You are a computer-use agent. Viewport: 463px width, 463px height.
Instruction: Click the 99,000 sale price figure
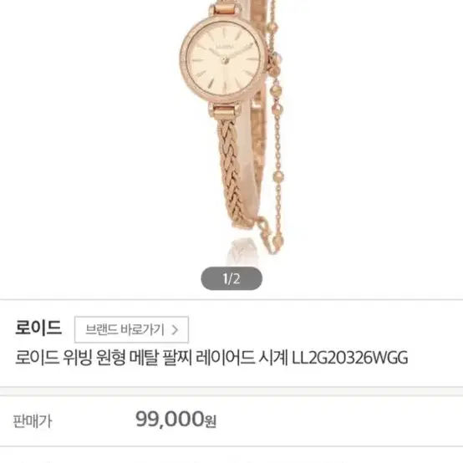(x=170, y=419)
